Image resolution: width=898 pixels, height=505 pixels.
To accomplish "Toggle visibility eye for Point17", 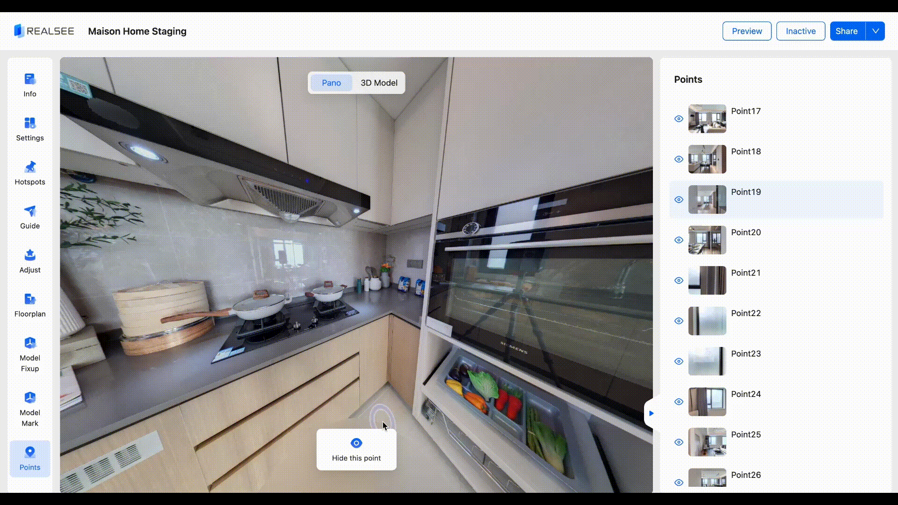I will pos(679,119).
